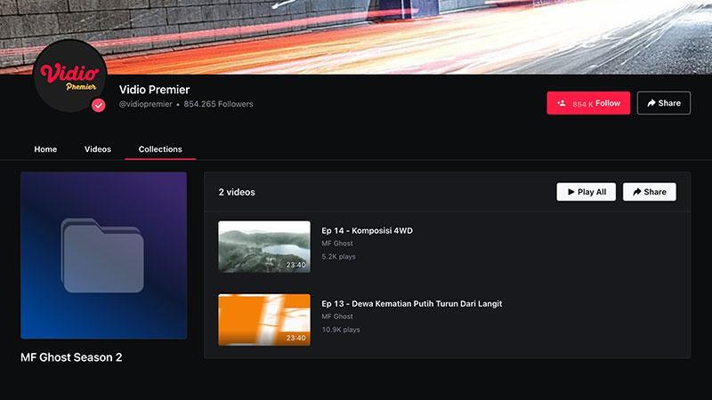Click the pink verified checkmark badge
The height and width of the screenshot is (400, 712).
98,105
